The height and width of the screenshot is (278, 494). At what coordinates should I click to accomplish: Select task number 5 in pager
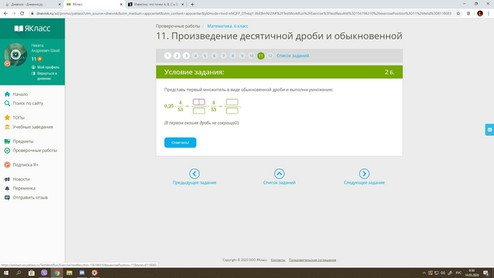coord(205,56)
